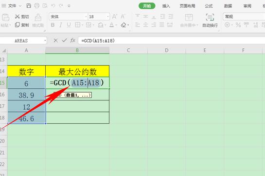This screenshot has height=176, width=265.
Task: Click the fx insert function icon
Action: coord(73,40)
